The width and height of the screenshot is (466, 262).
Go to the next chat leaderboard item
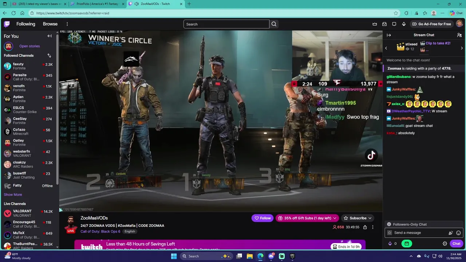tap(462, 48)
